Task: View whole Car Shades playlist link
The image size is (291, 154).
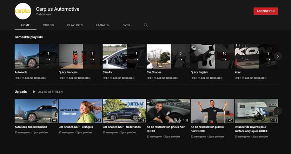Action: (162, 78)
